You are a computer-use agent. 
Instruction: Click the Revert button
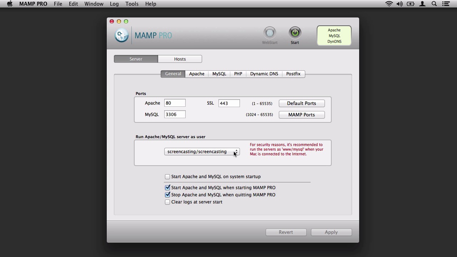tap(286, 232)
